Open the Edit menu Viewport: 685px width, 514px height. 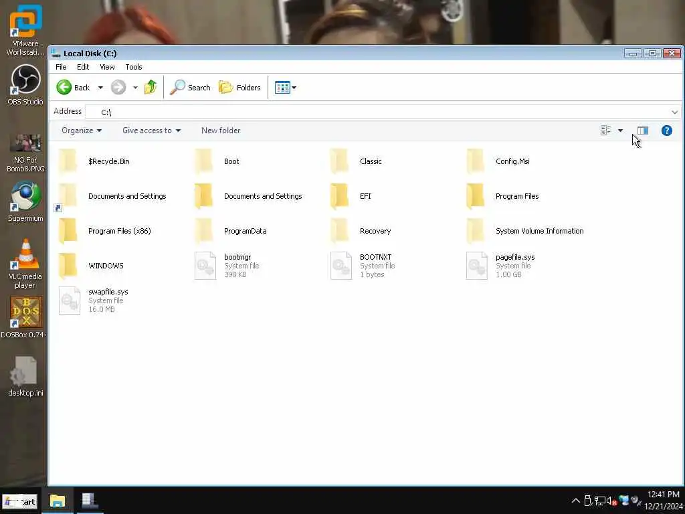pyautogui.click(x=83, y=67)
